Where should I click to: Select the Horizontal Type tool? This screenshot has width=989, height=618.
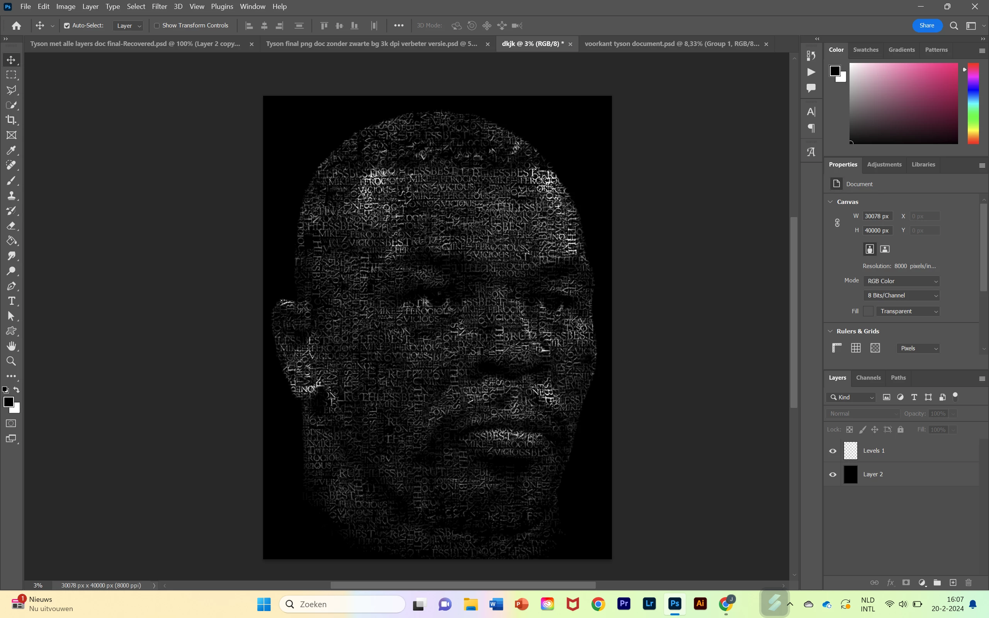[x=11, y=301]
